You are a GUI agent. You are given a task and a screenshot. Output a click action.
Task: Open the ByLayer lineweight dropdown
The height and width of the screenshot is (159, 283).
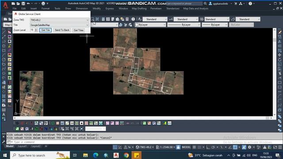point(214,25)
